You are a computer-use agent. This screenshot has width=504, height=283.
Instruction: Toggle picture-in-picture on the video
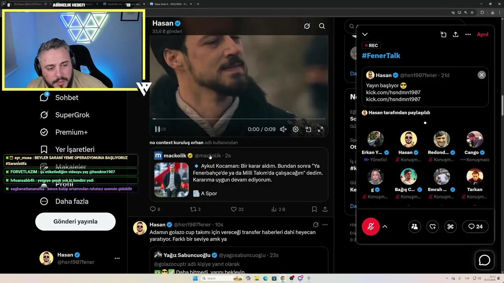308,129
